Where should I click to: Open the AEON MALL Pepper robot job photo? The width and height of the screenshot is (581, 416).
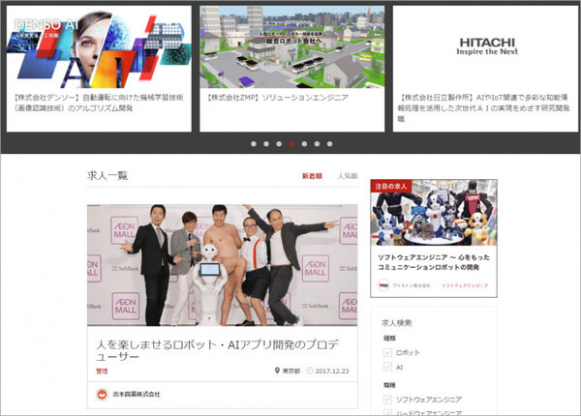pos(223,265)
